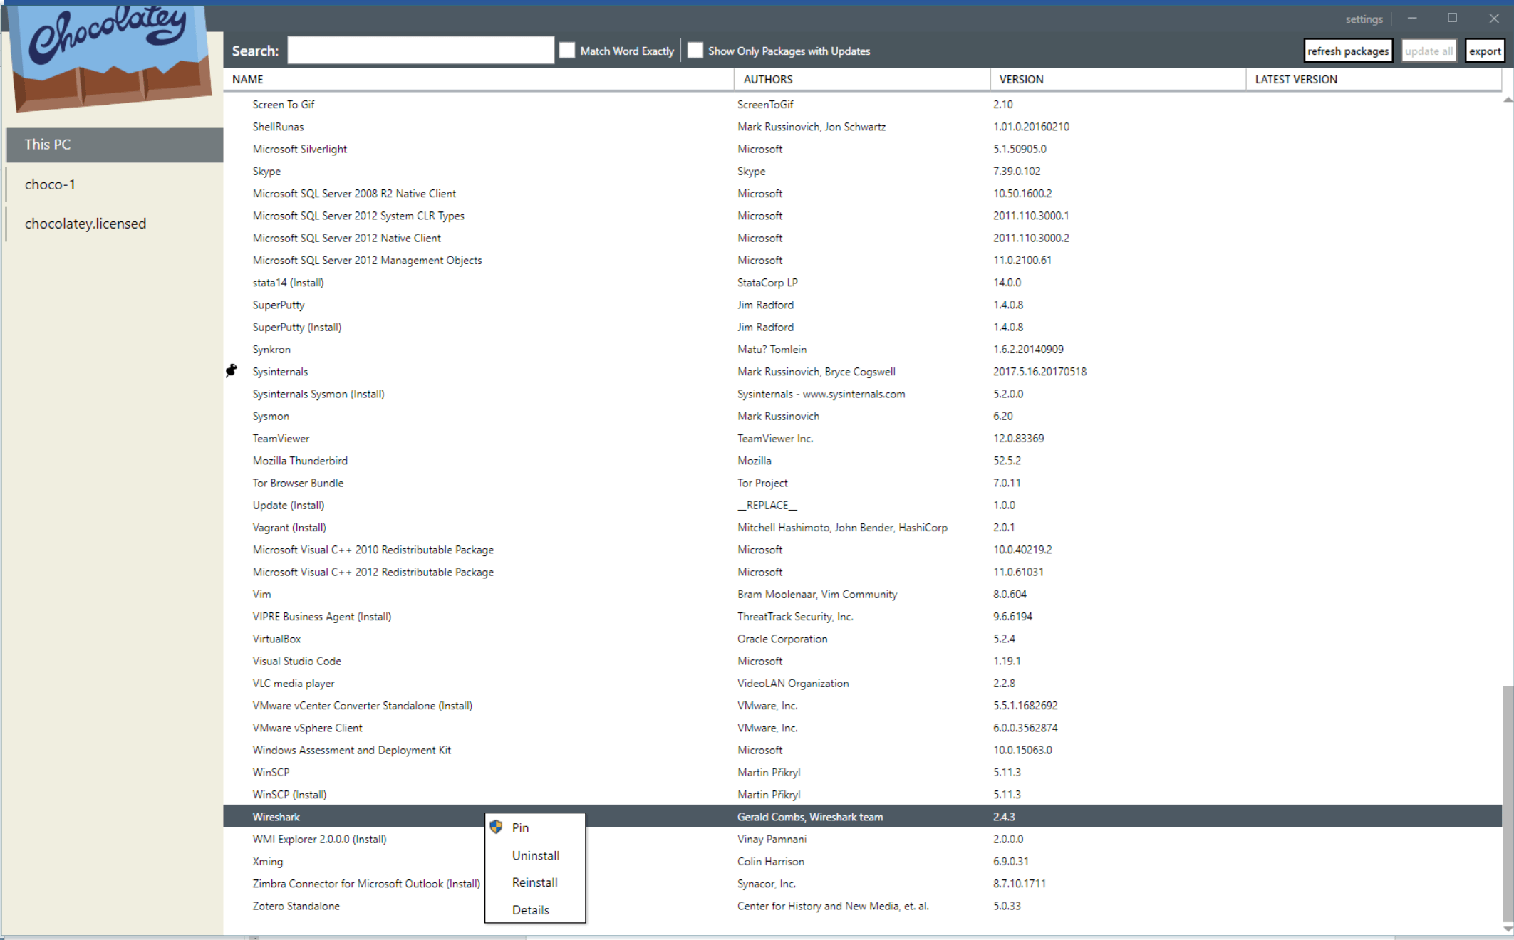Open the settings link
Screen dimensions: 1514x940
point(1364,19)
